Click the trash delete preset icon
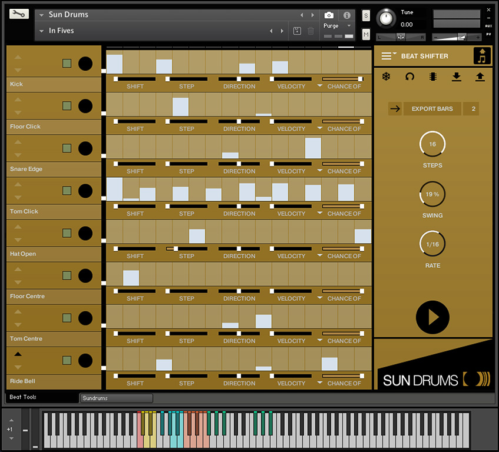This screenshot has height=452, width=499. pos(311,31)
